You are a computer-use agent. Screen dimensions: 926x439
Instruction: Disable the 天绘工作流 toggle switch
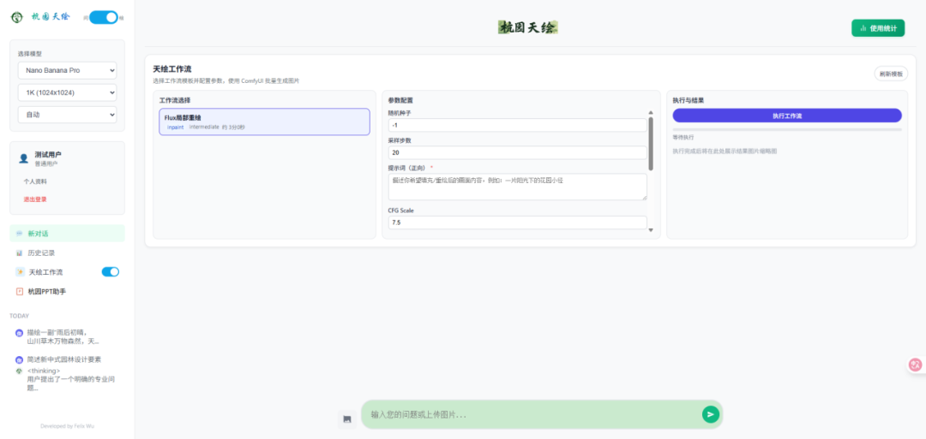111,272
